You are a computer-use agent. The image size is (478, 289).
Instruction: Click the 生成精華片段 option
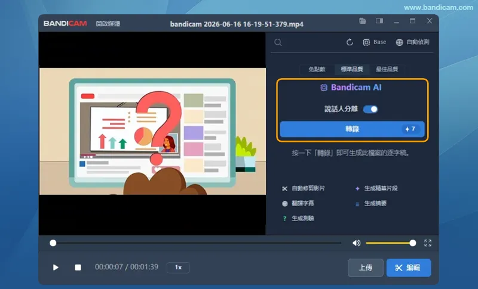click(376, 188)
